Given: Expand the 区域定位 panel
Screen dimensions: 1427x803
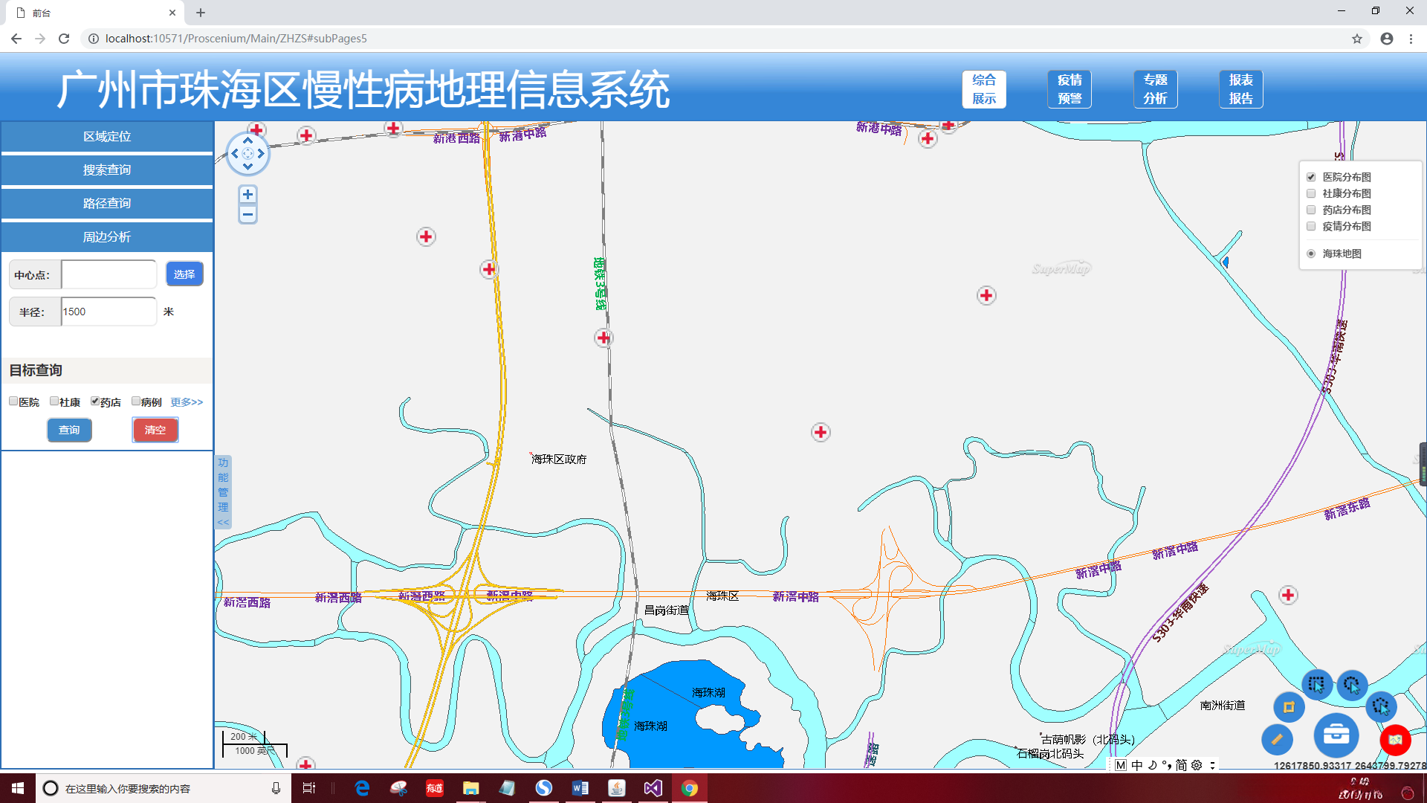Looking at the screenshot, I should coord(107,137).
